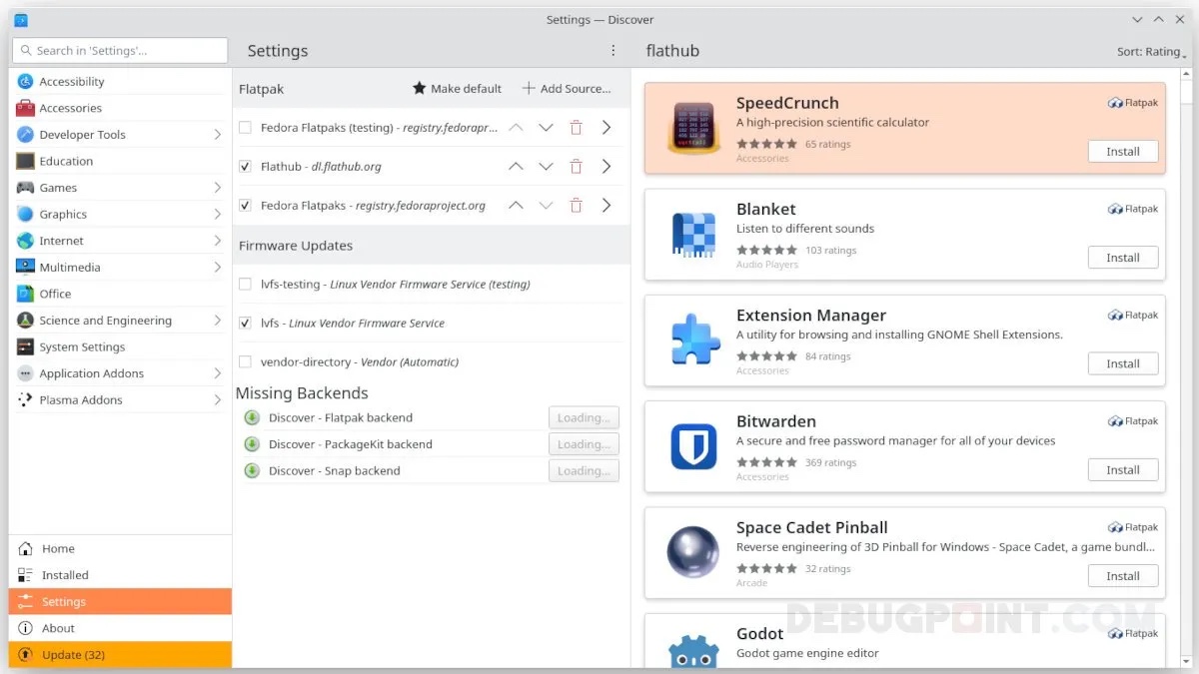
Task: Enable the vendor-directory firmware source
Action: [245, 361]
